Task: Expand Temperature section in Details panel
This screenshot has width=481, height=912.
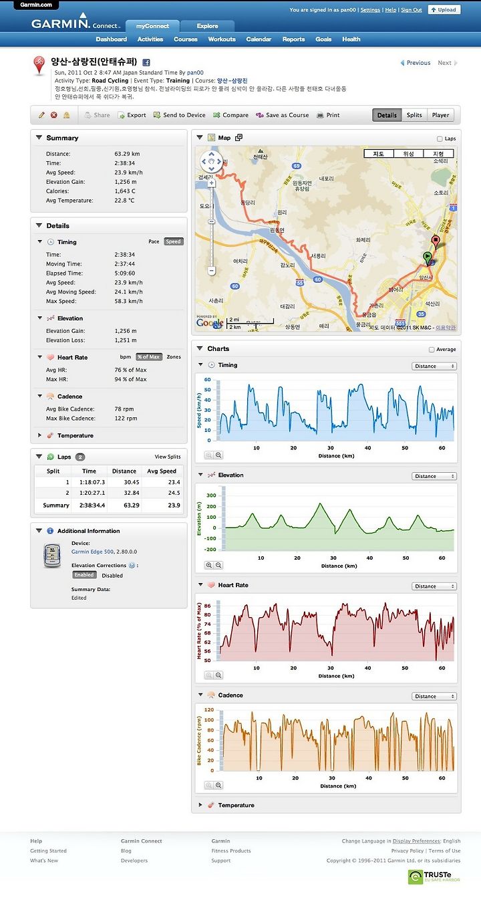Action: coord(40,436)
